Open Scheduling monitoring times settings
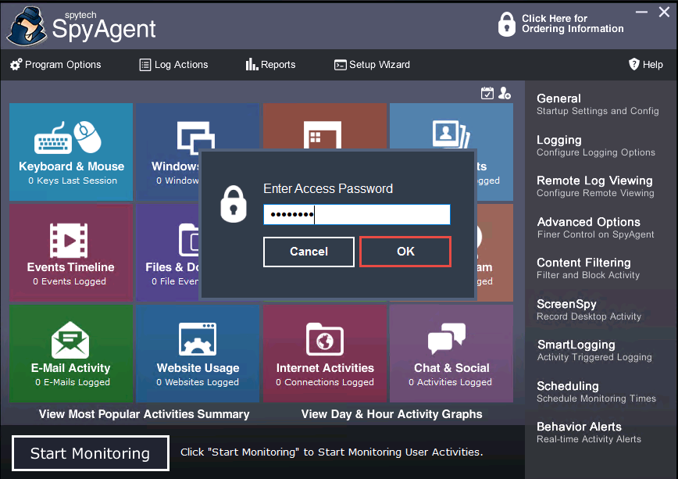 point(596,391)
